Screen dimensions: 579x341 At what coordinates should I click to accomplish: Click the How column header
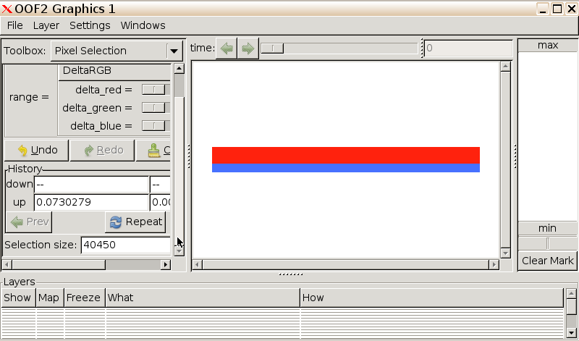(432, 298)
